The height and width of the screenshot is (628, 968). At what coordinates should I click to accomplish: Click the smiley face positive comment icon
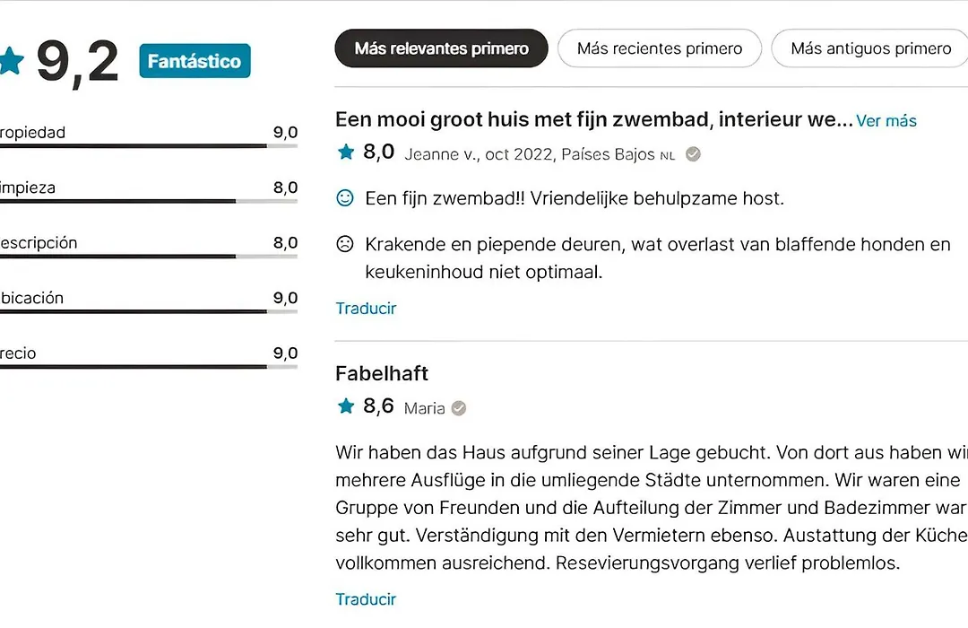[345, 197]
